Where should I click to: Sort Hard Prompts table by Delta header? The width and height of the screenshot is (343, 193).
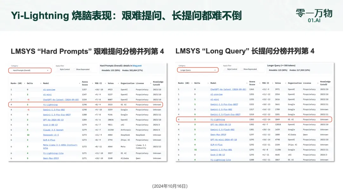30,83
